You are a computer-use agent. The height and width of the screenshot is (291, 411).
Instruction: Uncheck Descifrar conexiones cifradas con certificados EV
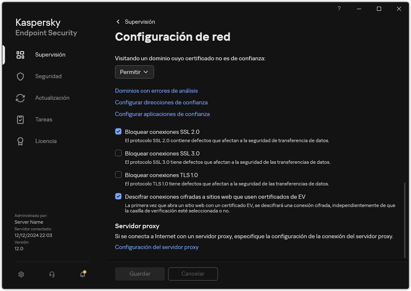coord(118,196)
